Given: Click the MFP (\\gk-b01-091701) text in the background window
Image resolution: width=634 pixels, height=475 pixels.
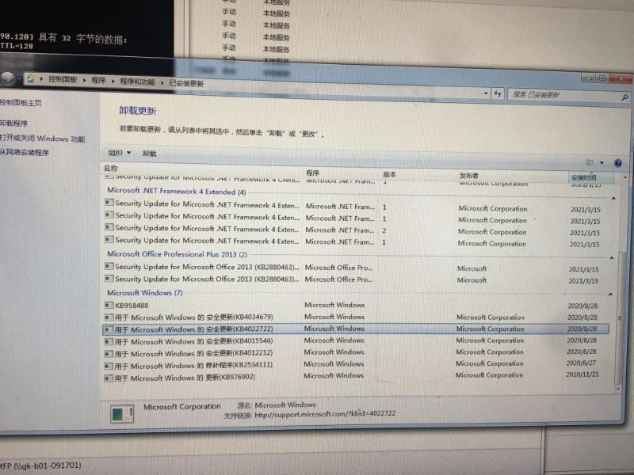Looking at the screenshot, I should click(x=40, y=465).
